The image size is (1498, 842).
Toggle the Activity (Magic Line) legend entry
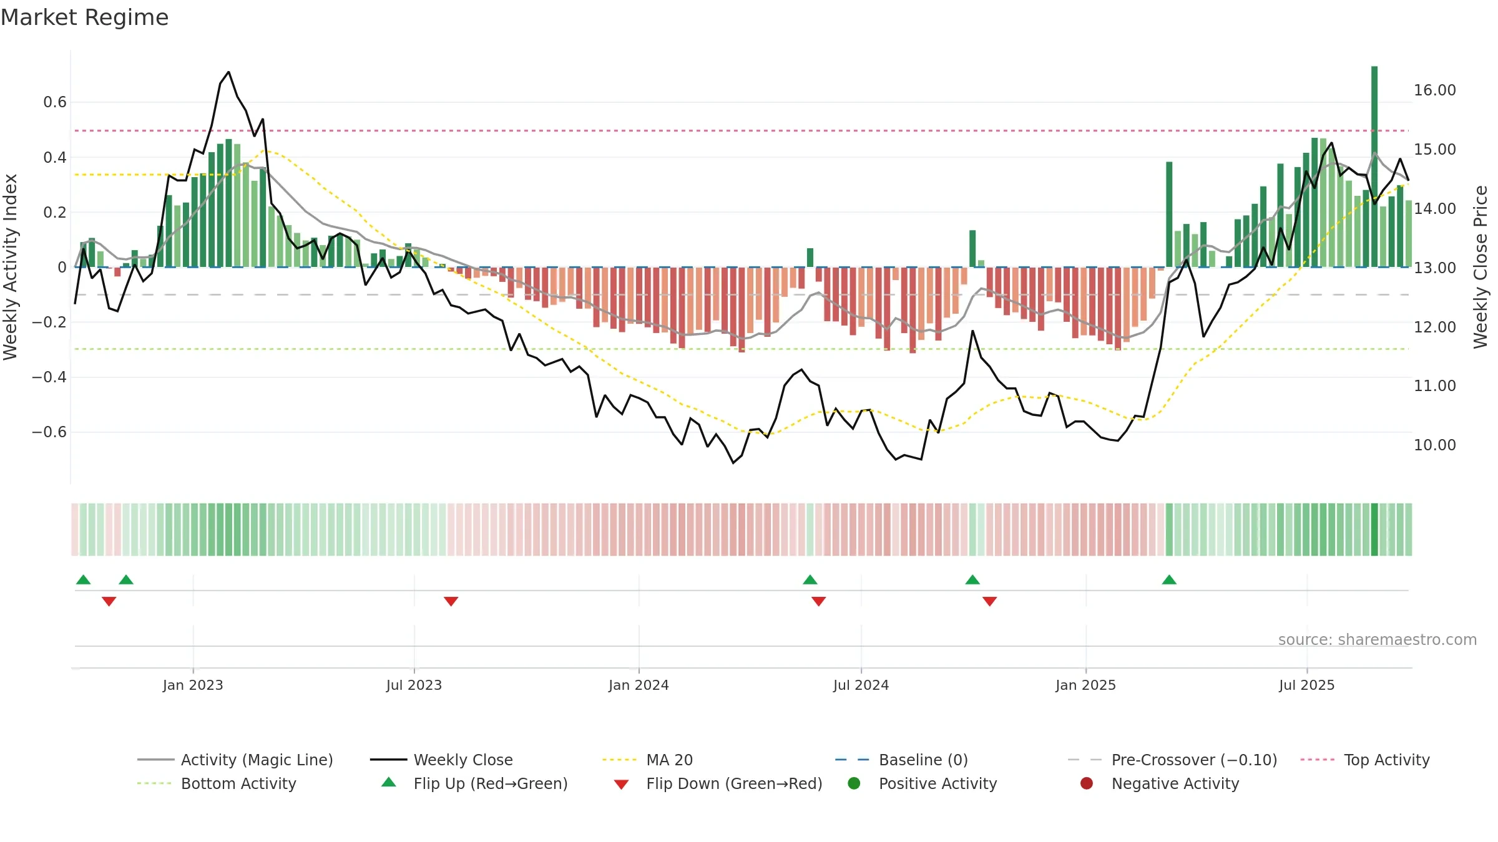coord(235,760)
